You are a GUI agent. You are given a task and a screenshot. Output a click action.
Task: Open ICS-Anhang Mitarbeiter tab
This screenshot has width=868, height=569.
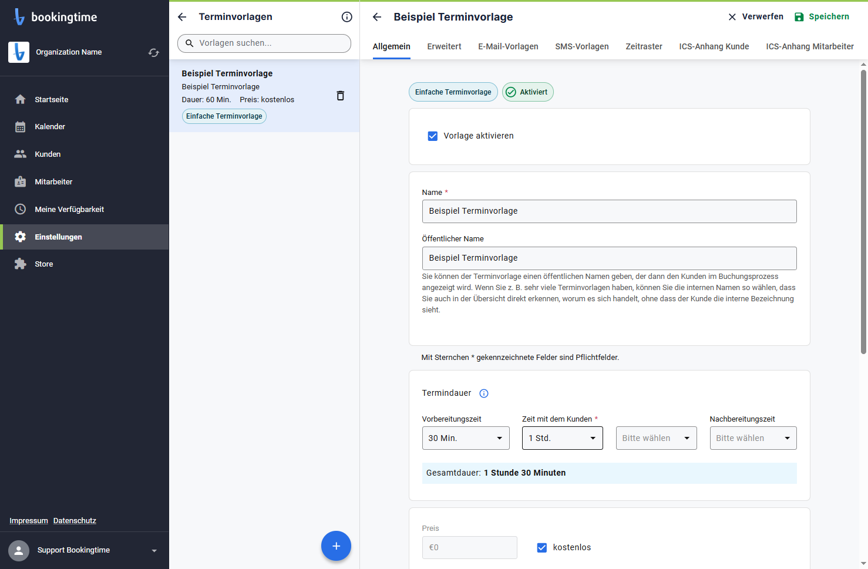[x=810, y=46]
